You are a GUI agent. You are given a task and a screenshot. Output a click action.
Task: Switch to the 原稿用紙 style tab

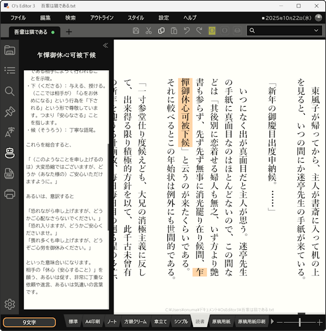221,322
